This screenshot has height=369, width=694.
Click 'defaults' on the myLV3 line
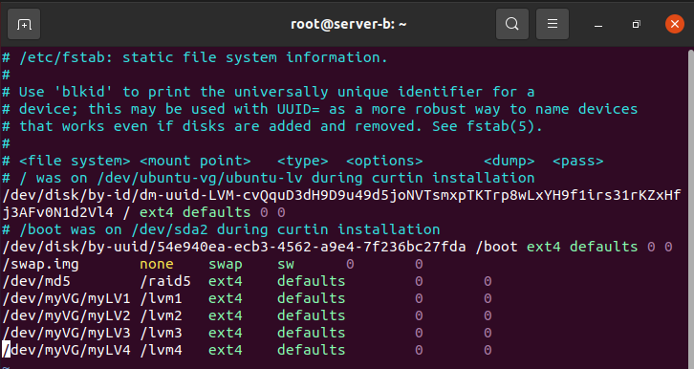click(x=311, y=333)
